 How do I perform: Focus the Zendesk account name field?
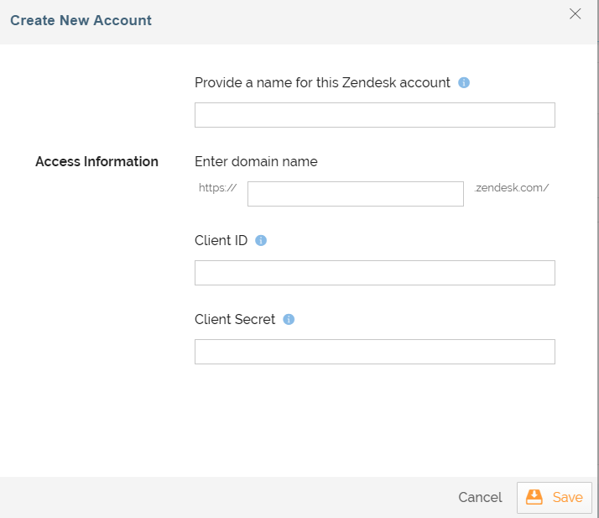pyautogui.click(x=374, y=115)
